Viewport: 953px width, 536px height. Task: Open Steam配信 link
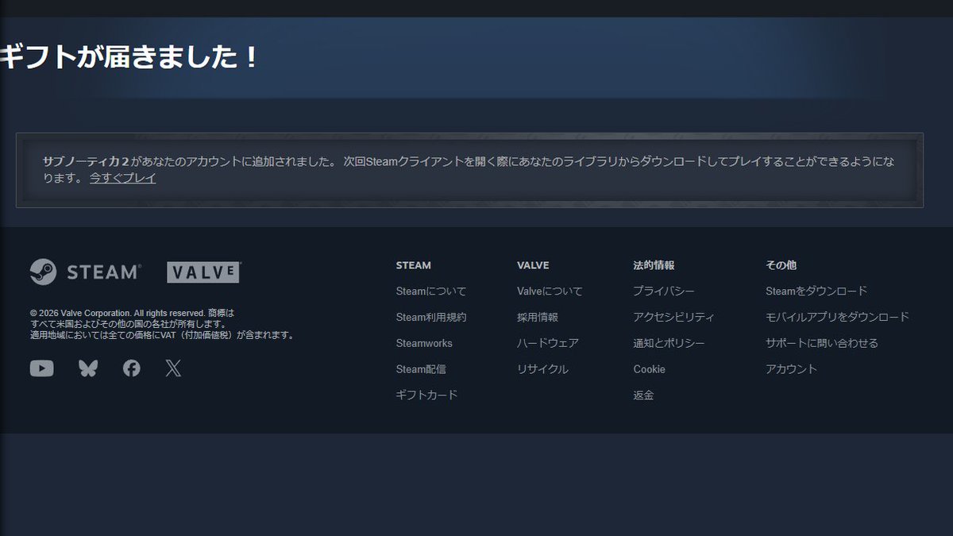tap(421, 369)
